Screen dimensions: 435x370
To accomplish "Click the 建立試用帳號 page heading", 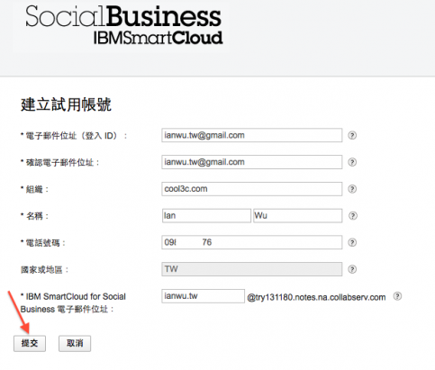I will 66,104.
